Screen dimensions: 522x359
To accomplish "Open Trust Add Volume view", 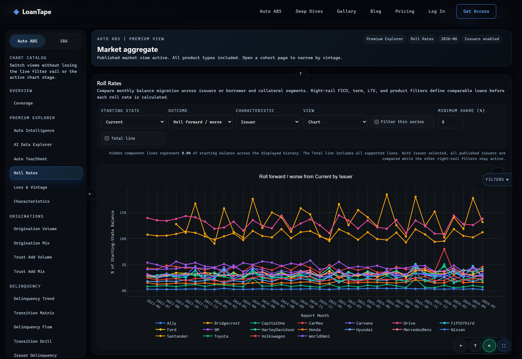I will pos(46,257).
